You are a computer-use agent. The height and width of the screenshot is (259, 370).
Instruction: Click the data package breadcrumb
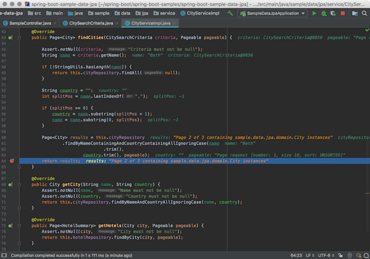click(x=122, y=13)
